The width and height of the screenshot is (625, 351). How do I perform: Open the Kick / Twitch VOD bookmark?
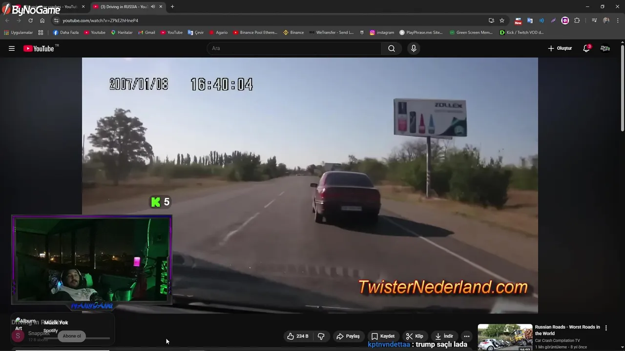coord(521,33)
